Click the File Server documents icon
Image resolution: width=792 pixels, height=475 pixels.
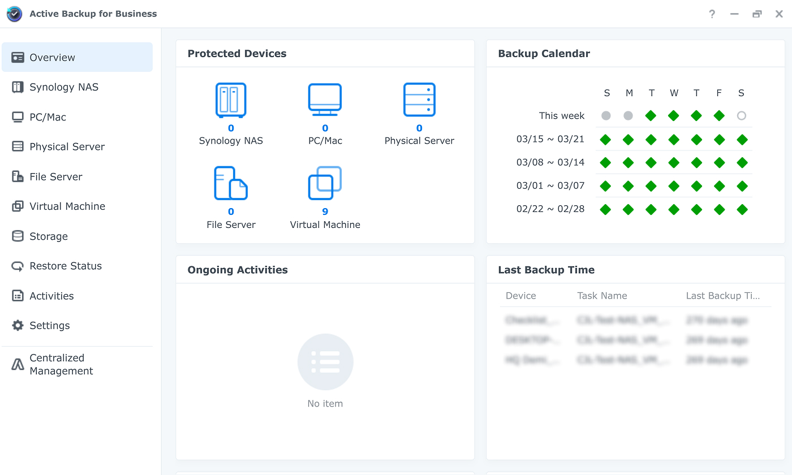(x=231, y=183)
